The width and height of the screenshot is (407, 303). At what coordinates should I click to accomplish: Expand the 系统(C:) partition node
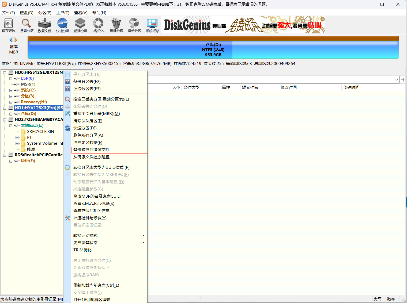tap(11, 90)
